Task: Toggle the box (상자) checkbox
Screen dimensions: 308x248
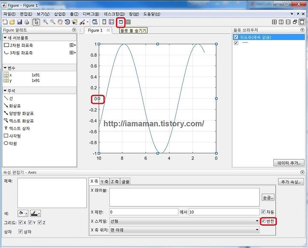Action: pyautogui.click(x=21, y=231)
